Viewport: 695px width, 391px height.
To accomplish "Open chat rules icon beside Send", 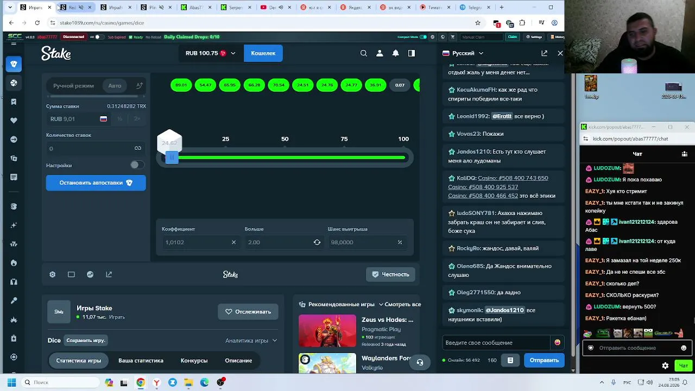I will (510, 360).
